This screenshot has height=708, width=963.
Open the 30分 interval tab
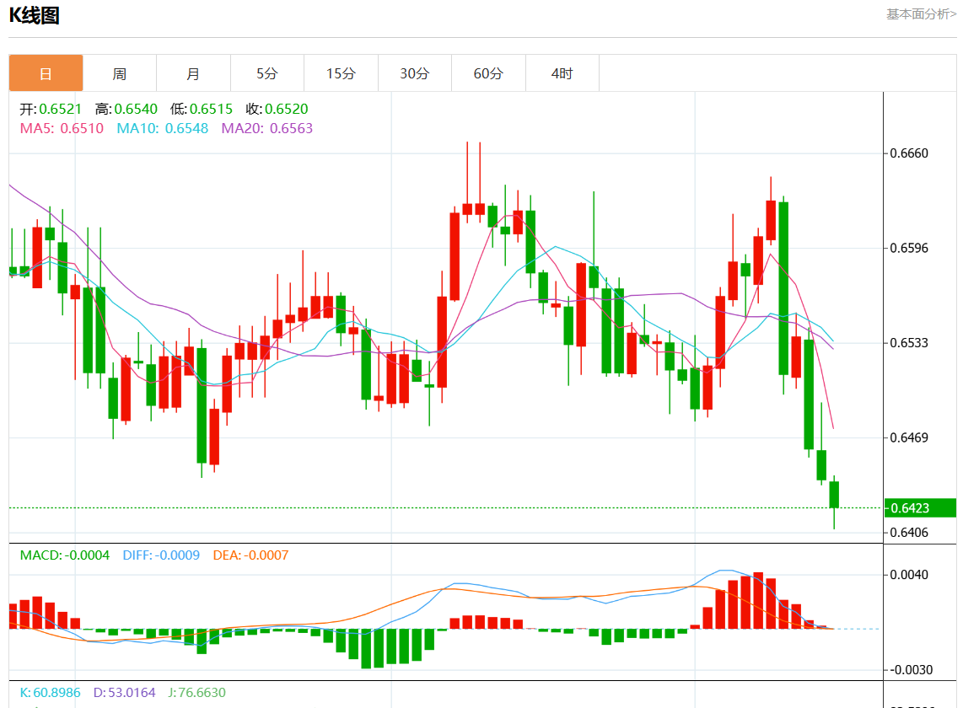point(415,73)
